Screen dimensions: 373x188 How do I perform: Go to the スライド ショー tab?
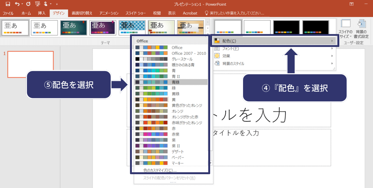[136, 13]
